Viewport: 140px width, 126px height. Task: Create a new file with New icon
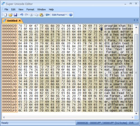click(x=6, y=15)
